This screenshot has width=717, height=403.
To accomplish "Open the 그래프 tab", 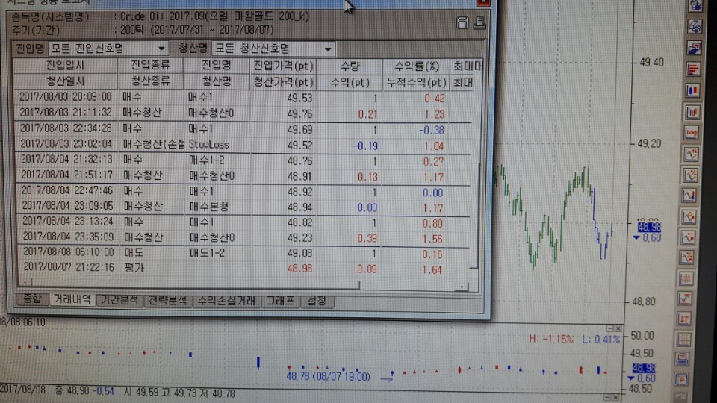I will click(280, 301).
